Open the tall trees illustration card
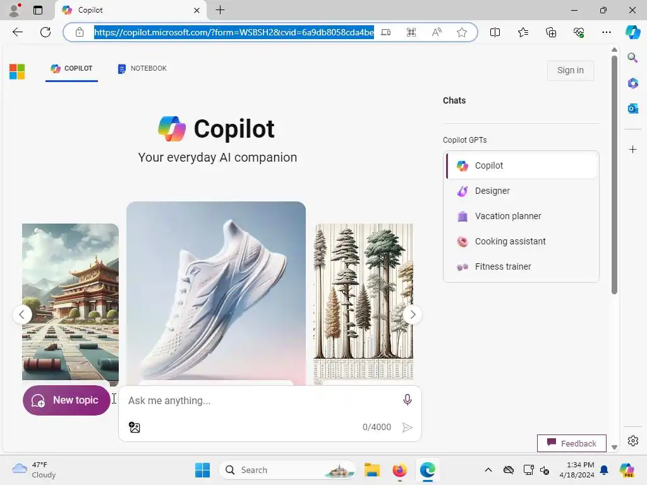 pos(364,302)
